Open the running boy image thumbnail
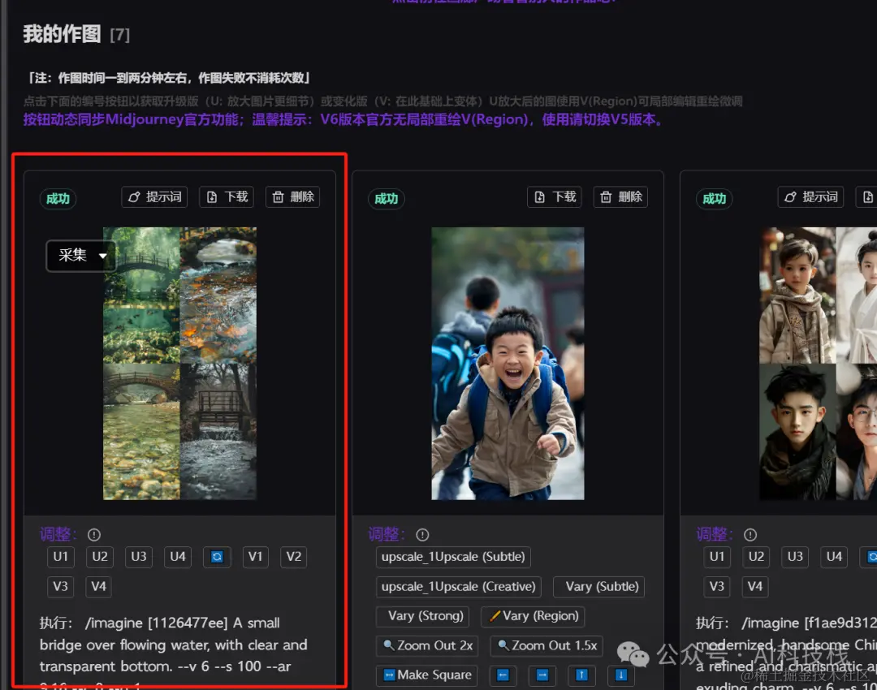 (508, 364)
